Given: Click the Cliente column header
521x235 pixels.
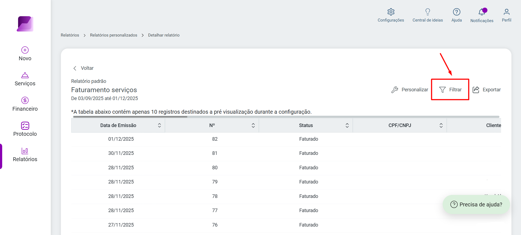Looking at the screenshot, I should point(493,125).
